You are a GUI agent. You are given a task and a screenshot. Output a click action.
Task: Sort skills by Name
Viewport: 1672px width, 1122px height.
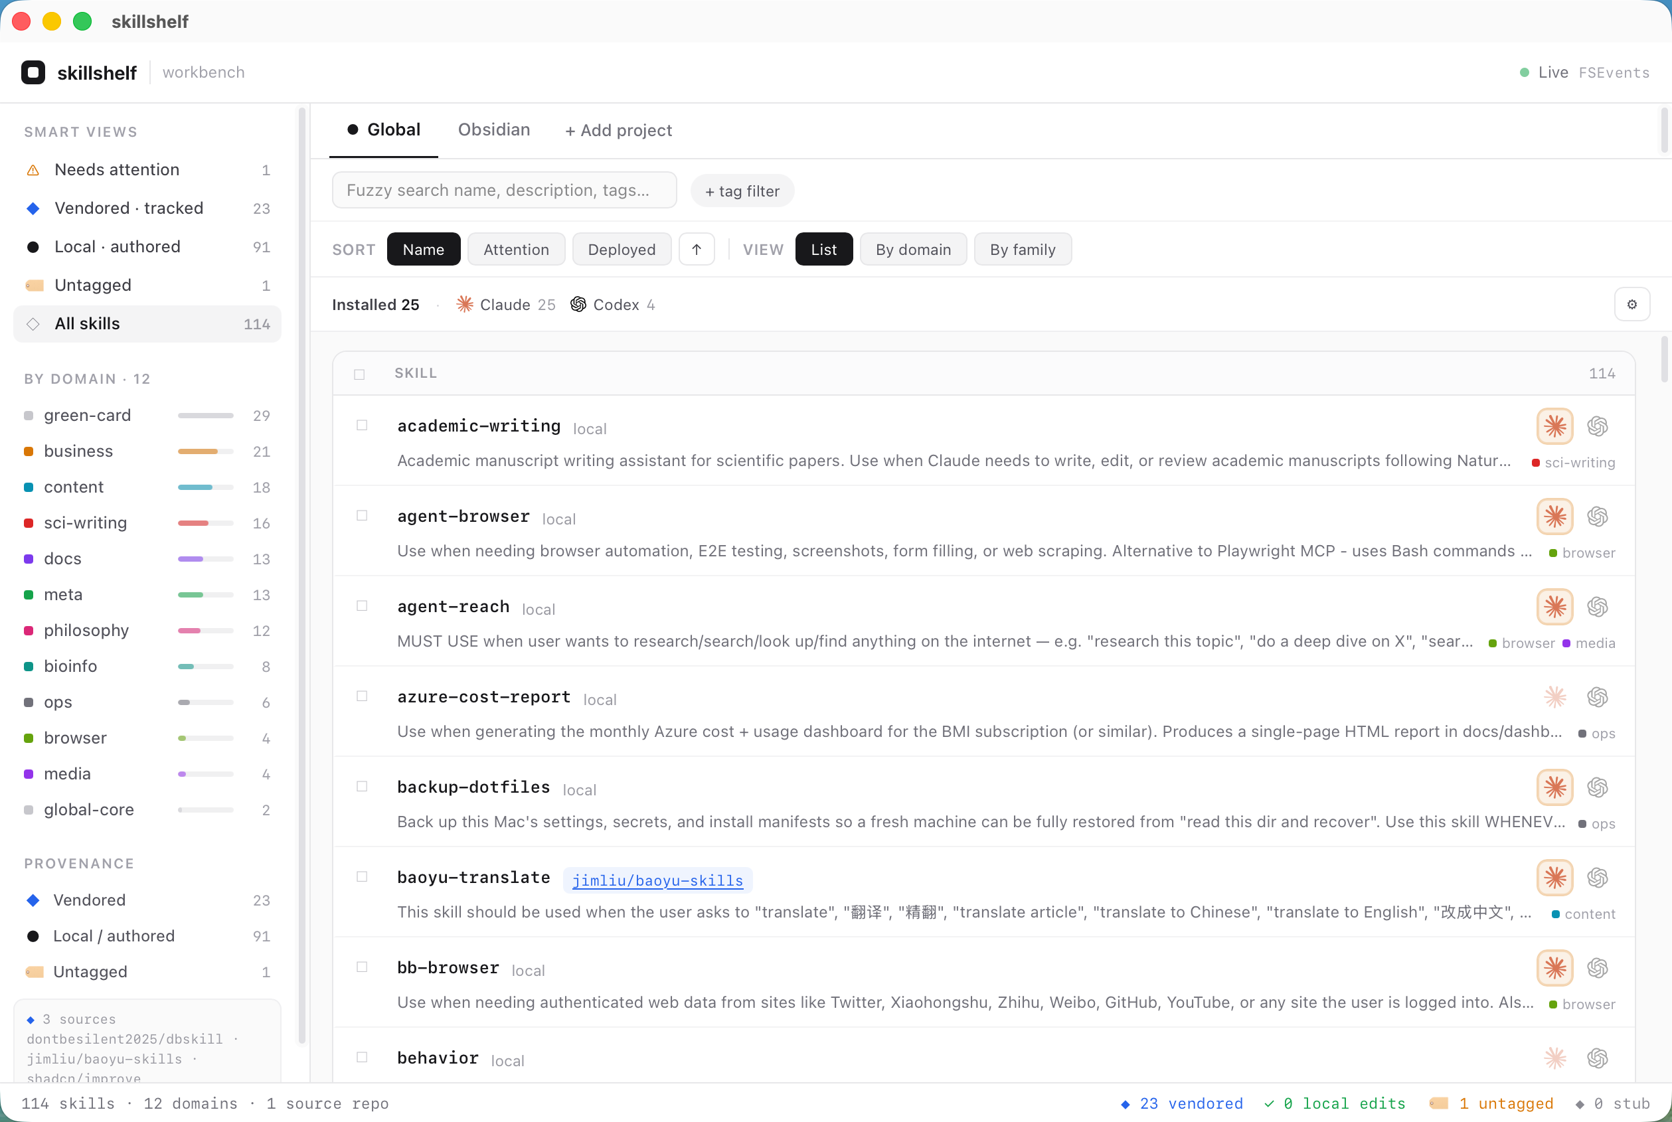(424, 249)
